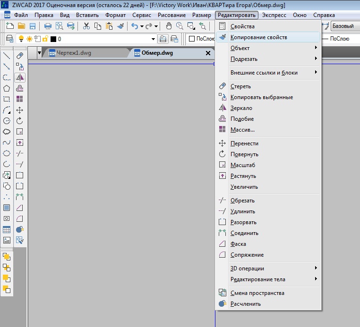360x327 pixels.
Task: Open the Undo history dropdown arrow
Action: tap(142, 26)
